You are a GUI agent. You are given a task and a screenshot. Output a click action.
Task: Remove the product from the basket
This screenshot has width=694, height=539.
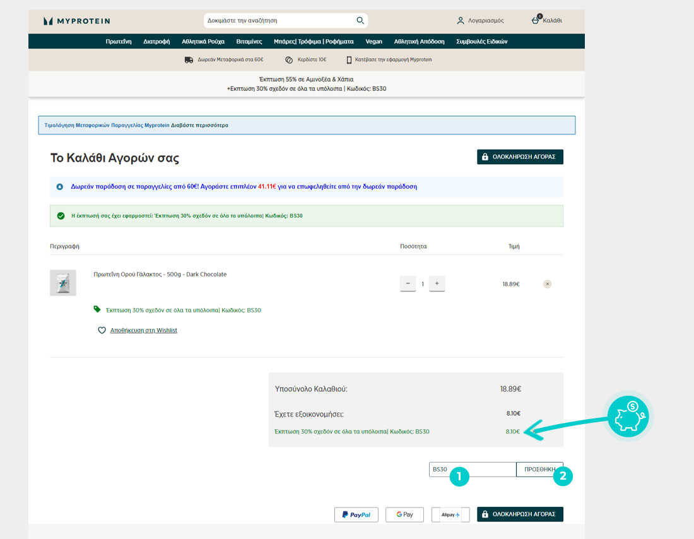tap(547, 284)
